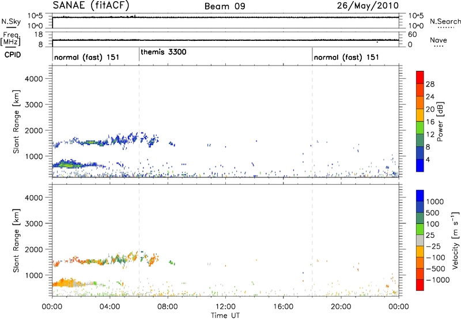
Task: Click the 12:00 time axis tick label
Action: pos(225,306)
